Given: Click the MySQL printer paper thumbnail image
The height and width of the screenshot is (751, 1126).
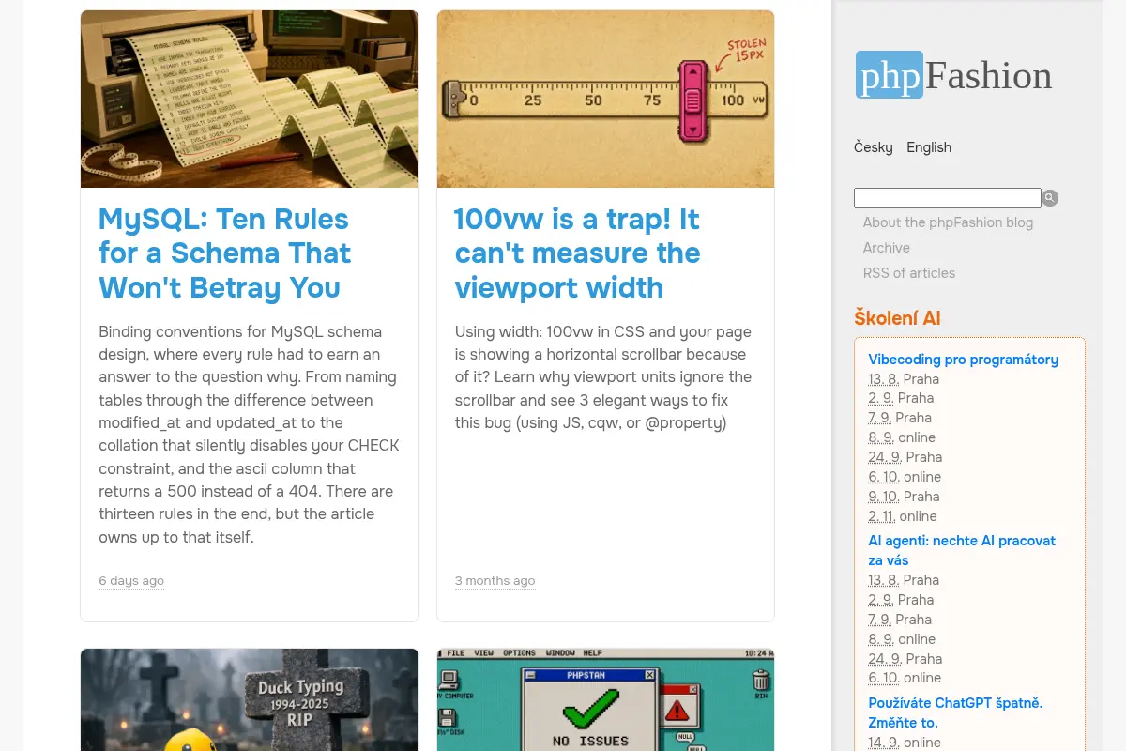Looking at the screenshot, I should click(250, 99).
